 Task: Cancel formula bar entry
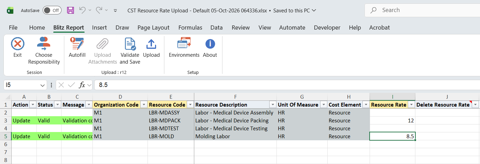61,85
